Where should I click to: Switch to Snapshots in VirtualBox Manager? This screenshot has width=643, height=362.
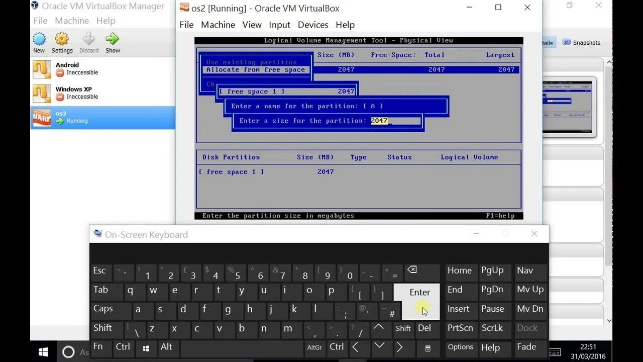[x=581, y=43]
